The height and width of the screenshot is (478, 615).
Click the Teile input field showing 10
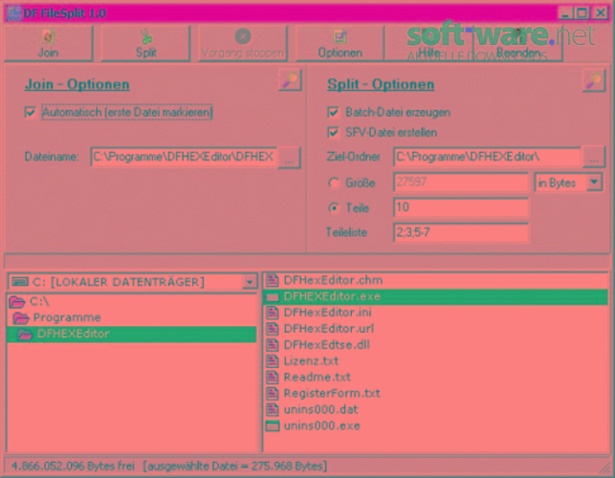460,207
